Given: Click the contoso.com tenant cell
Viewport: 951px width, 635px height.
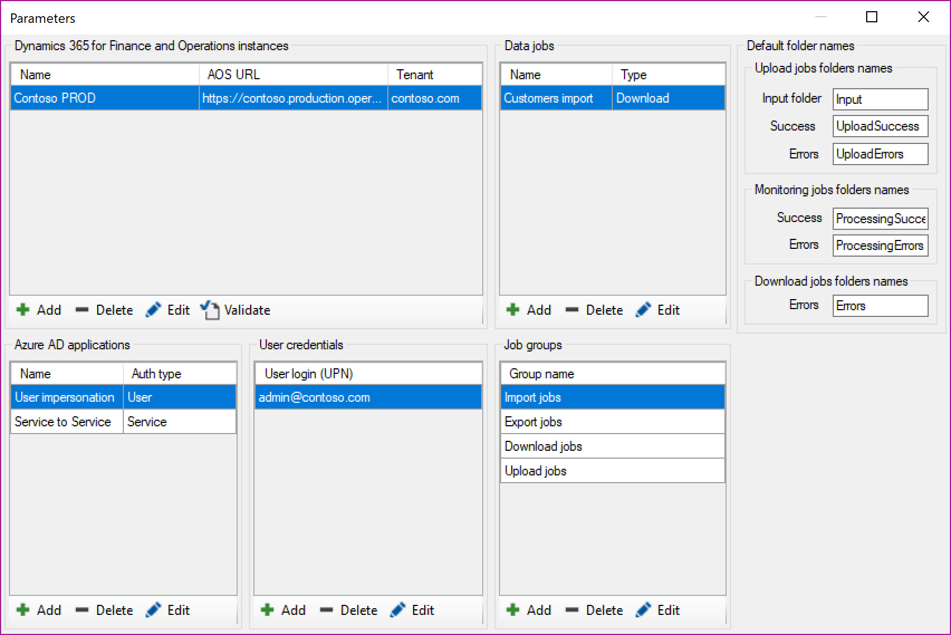Looking at the screenshot, I should click(x=435, y=98).
